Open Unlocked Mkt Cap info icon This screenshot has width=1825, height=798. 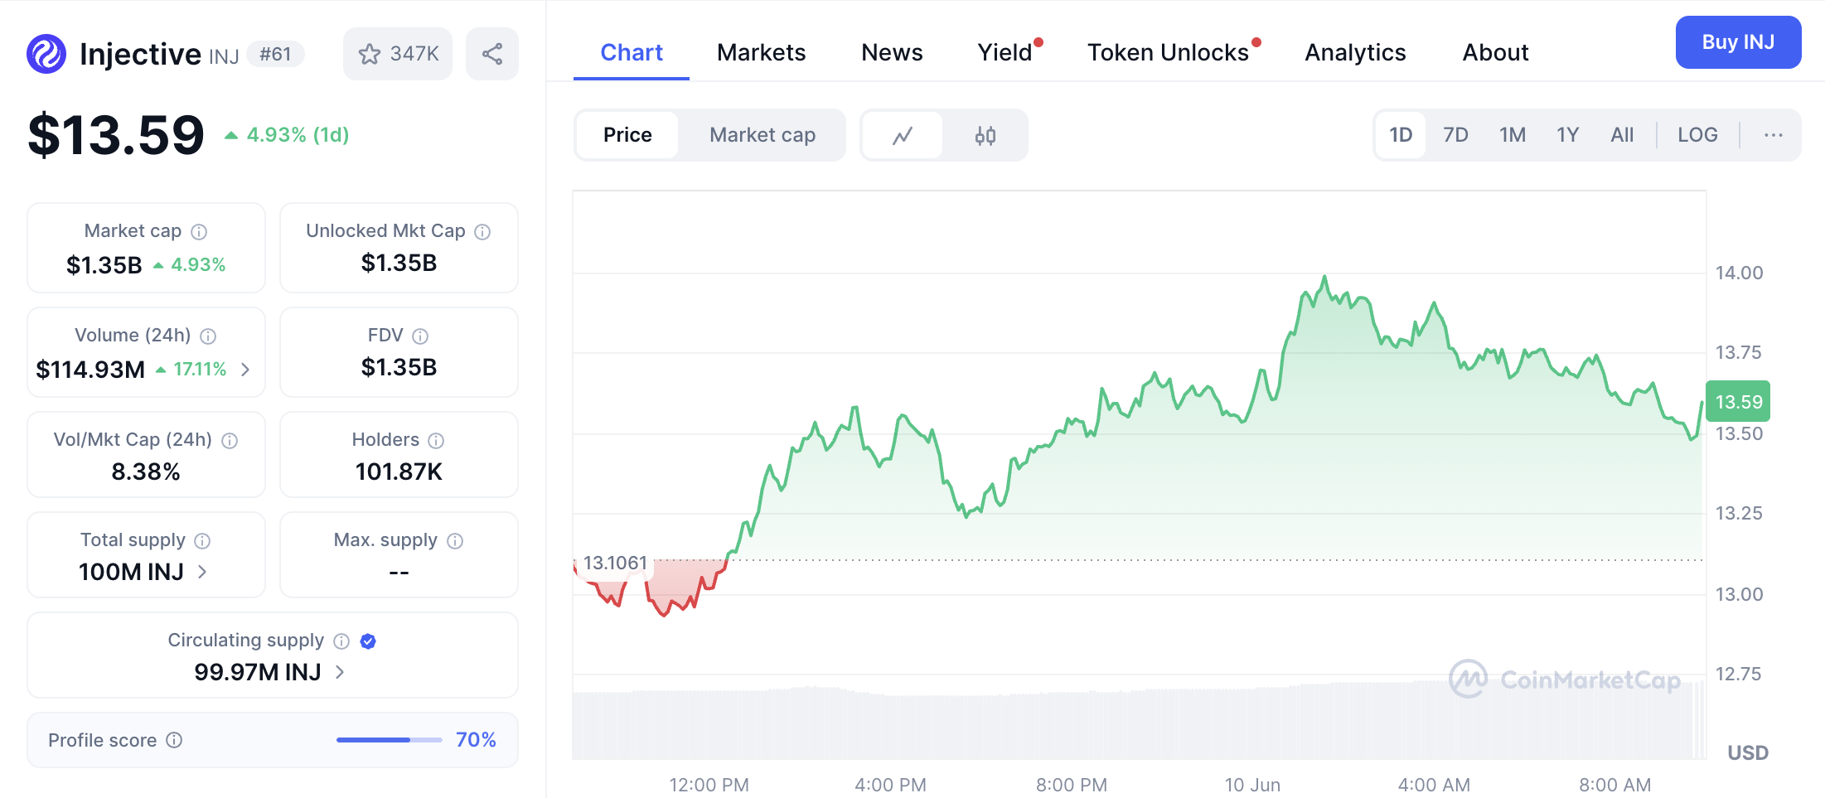[482, 232]
